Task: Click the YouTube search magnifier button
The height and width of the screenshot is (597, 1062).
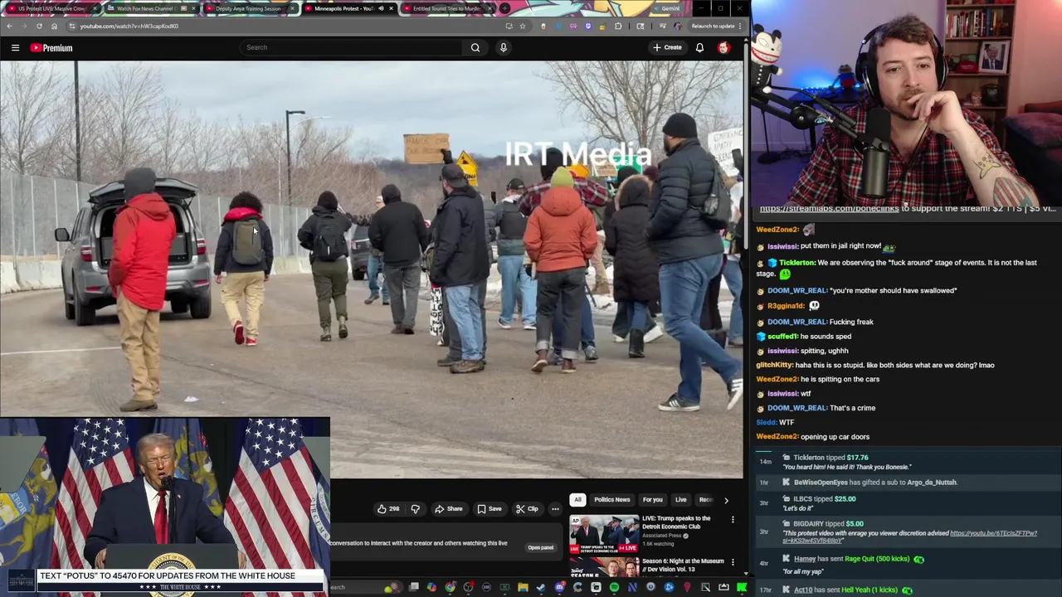Action: click(475, 47)
